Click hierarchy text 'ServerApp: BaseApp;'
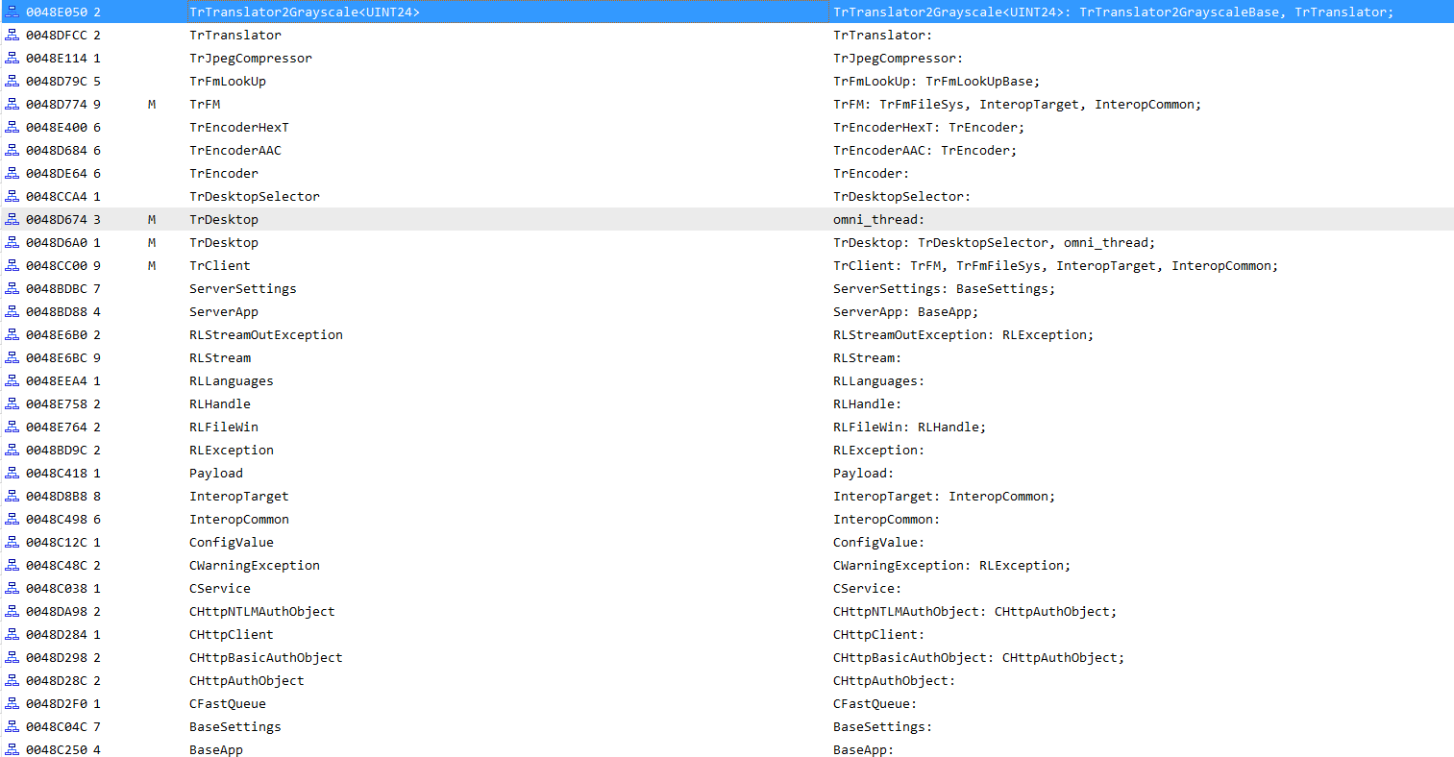Screen dimensions: 1454x757 [905, 311]
